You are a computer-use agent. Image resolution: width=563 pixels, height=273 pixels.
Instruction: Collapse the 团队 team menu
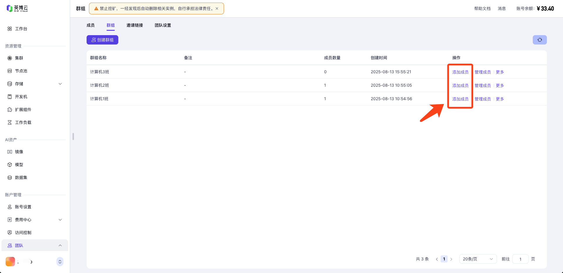[60, 245]
